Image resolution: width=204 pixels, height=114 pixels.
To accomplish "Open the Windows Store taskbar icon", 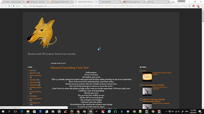I will pos(34,111).
